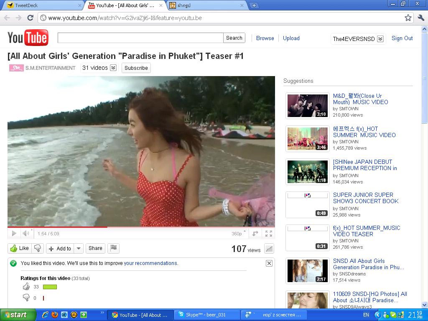The image size is (428, 321).
Task: Open the Upload link
Action: 291,38
